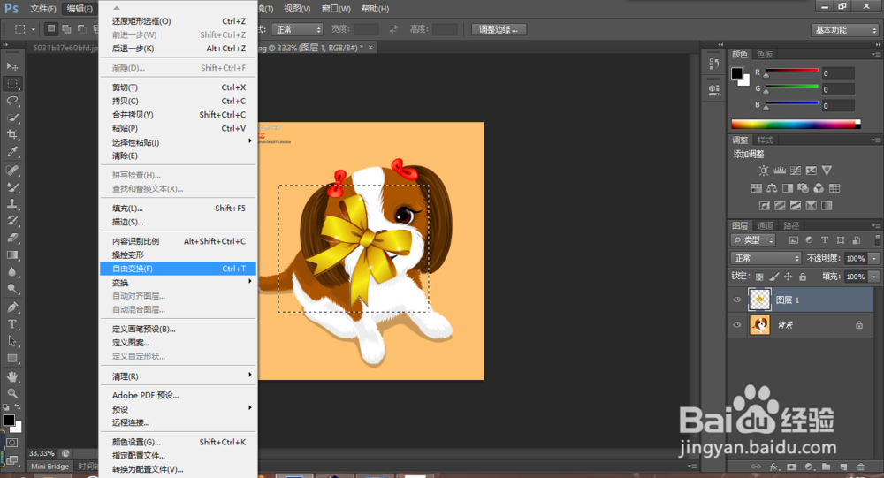This screenshot has width=884, height=478.
Task: Choose 自由变换(F) from the Edit menu
Action: coord(178,269)
